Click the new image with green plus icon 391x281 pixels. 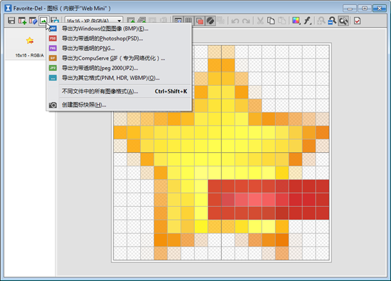(131, 21)
